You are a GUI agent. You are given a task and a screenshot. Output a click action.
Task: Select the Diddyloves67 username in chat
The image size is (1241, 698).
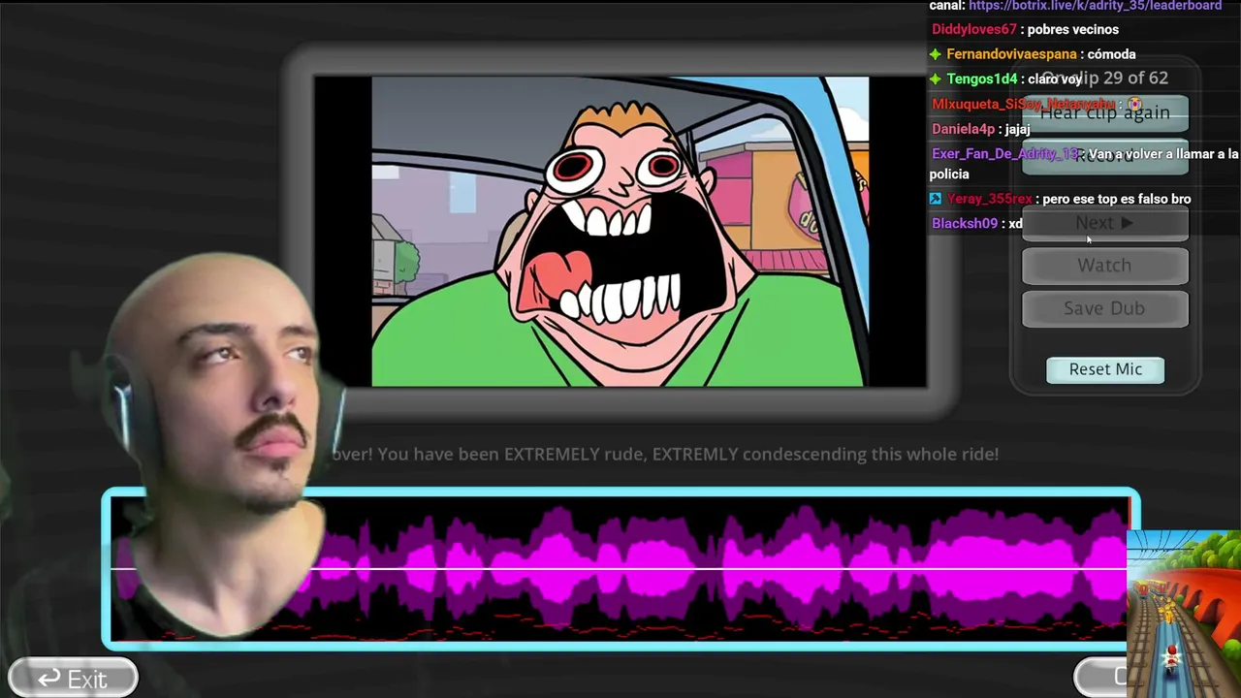click(x=974, y=30)
